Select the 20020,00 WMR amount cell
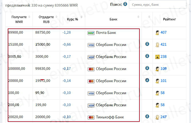Viewport: 191px width, 123px height. point(15,117)
